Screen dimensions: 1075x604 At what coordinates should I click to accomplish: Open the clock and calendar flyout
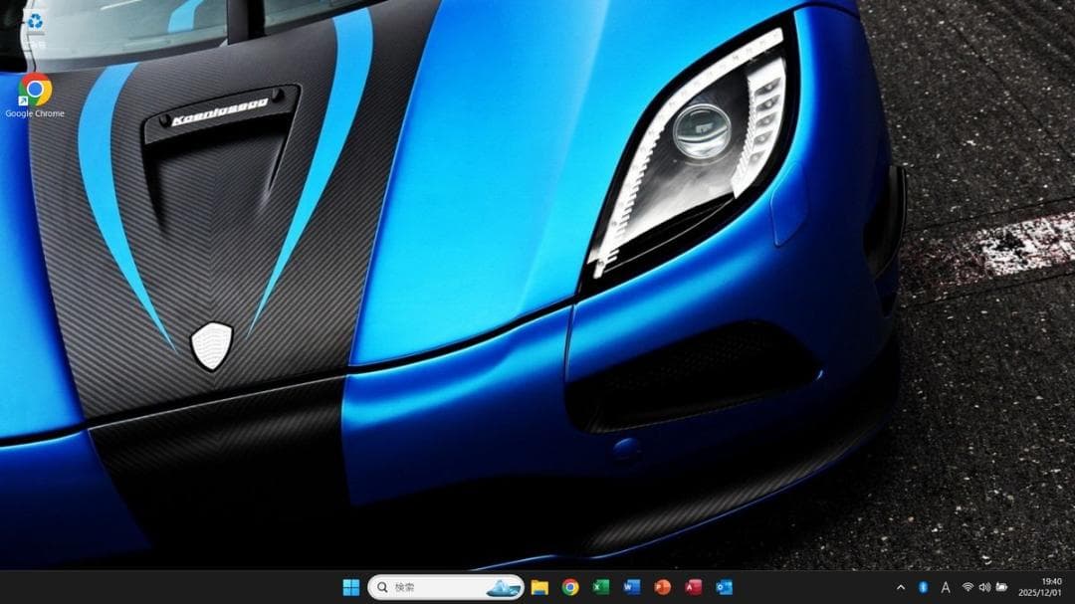click(x=1039, y=587)
